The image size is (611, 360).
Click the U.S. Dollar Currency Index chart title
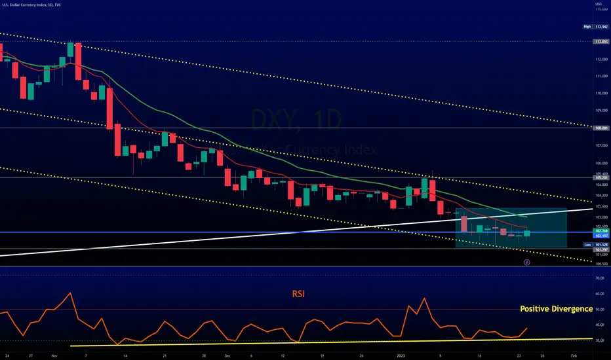coord(31,5)
